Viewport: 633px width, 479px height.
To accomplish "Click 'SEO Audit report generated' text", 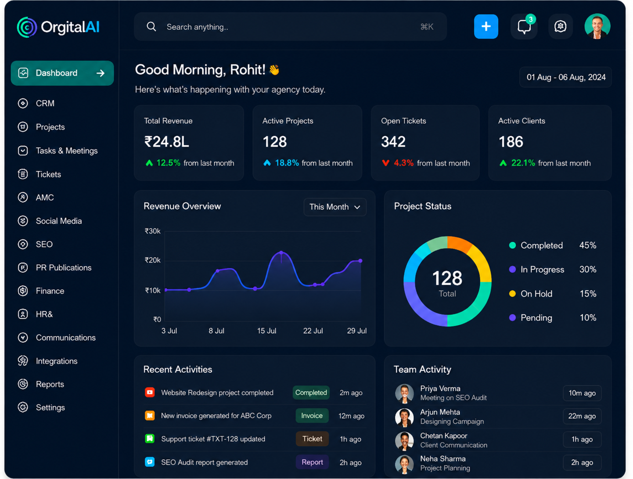I will coord(205,462).
